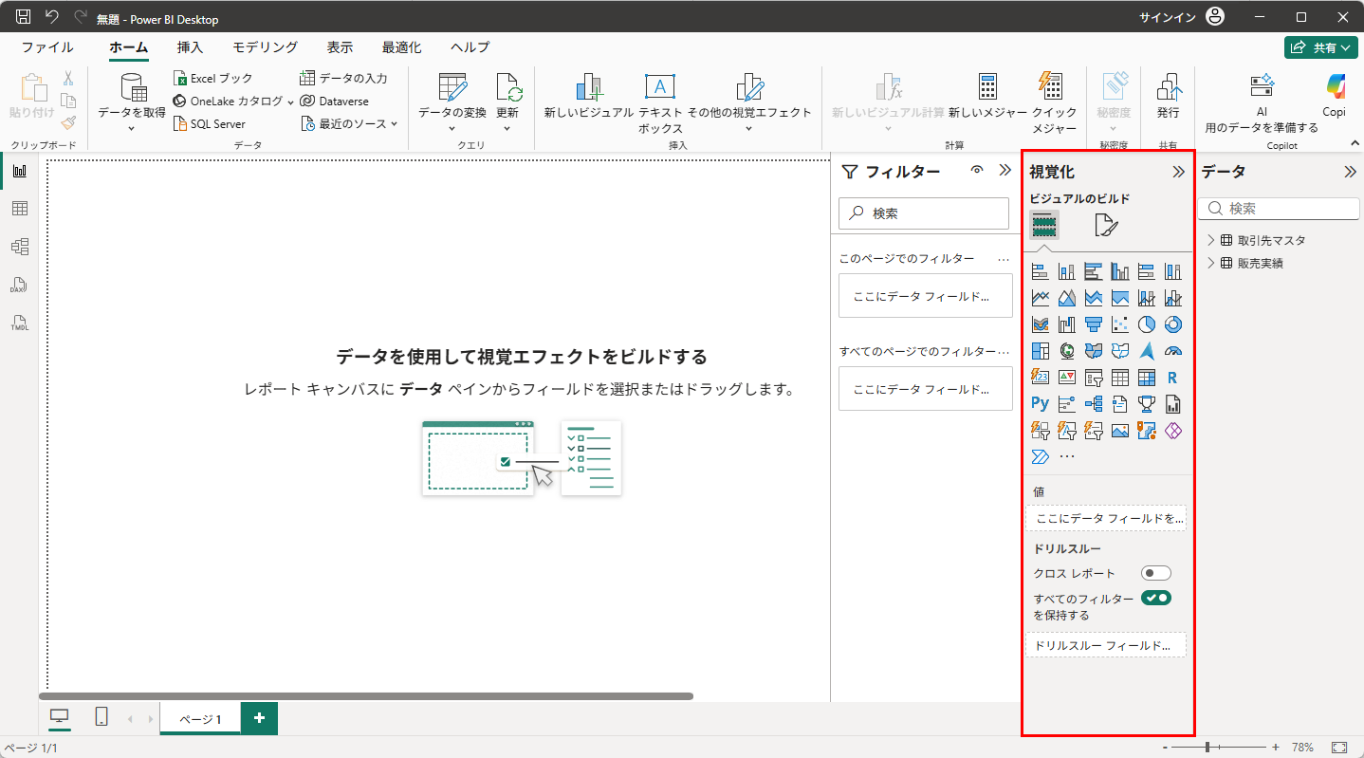Screen dimensions: 1364x758
Task: Pick the ribbon chart visual
Action: coord(1041,324)
